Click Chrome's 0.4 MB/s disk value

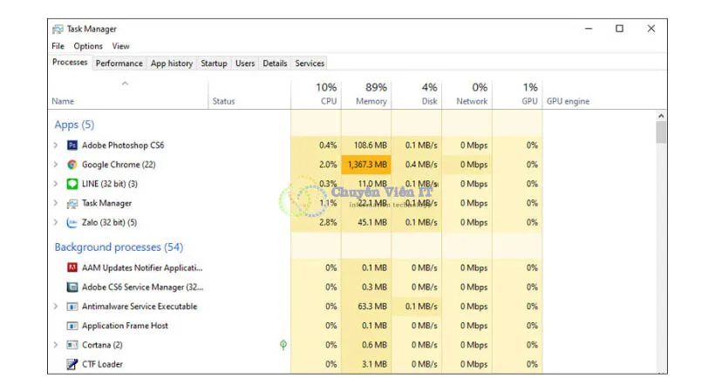tap(421, 165)
